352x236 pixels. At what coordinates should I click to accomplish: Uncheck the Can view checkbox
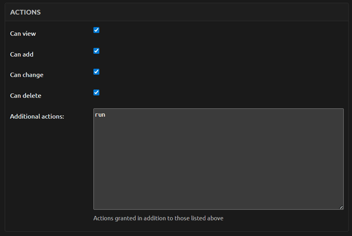(x=96, y=30)
